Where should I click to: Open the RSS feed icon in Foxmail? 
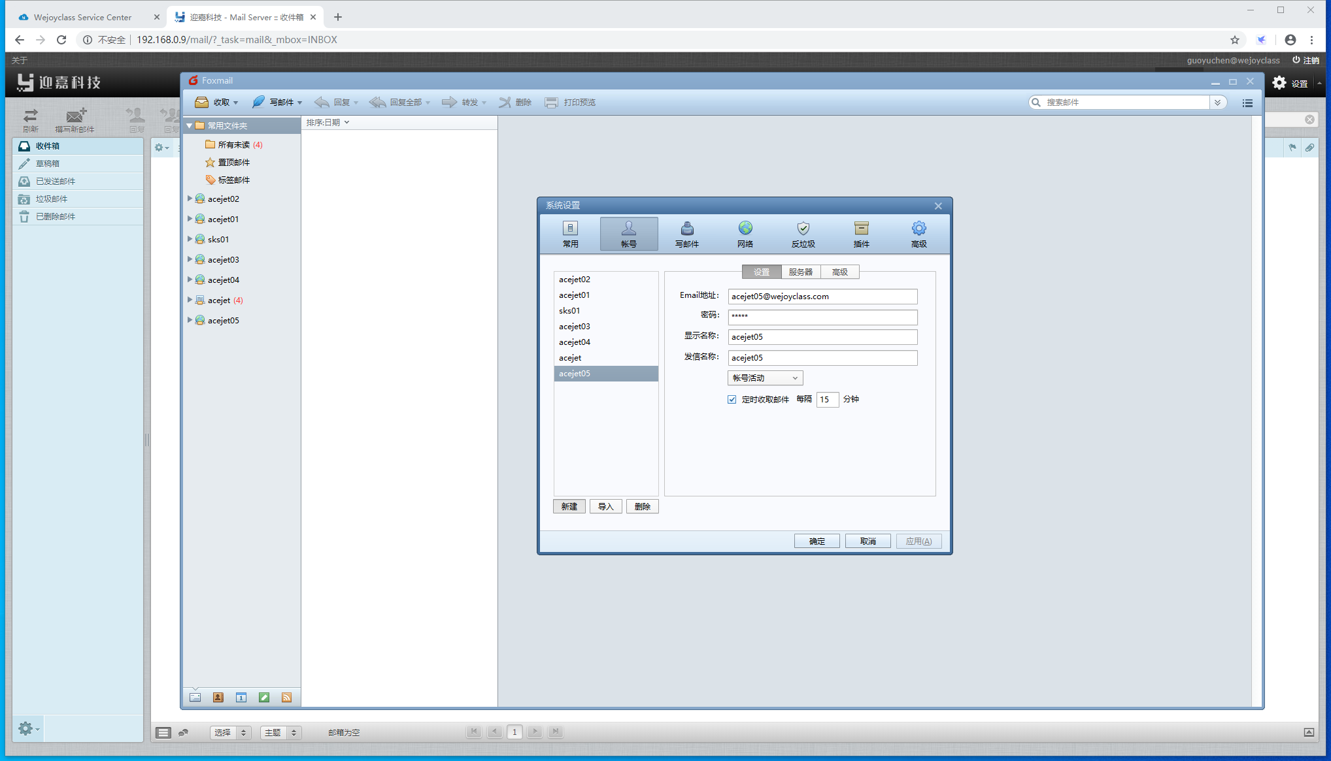pyautogui.click(x=286, y=698)
